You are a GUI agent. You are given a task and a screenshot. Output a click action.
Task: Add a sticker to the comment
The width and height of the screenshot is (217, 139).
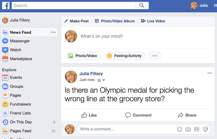206,129
